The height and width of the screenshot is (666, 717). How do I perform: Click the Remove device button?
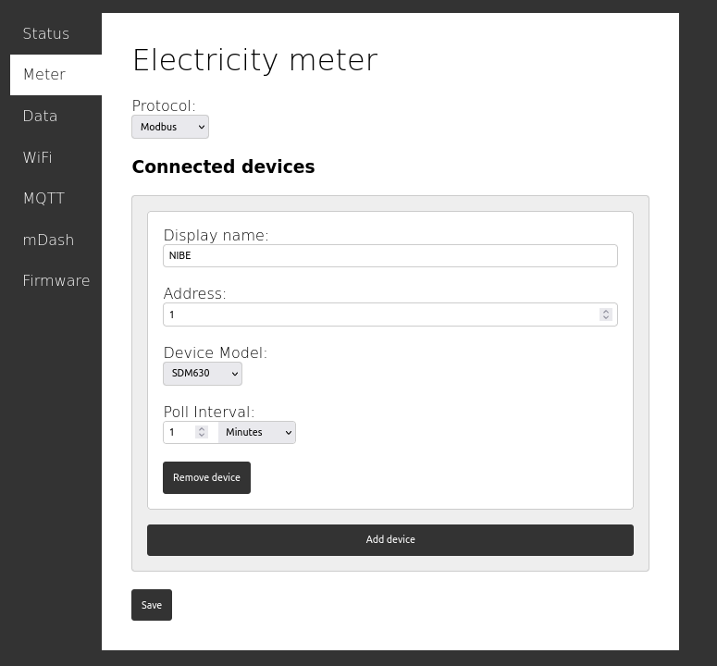coord(206,477)
